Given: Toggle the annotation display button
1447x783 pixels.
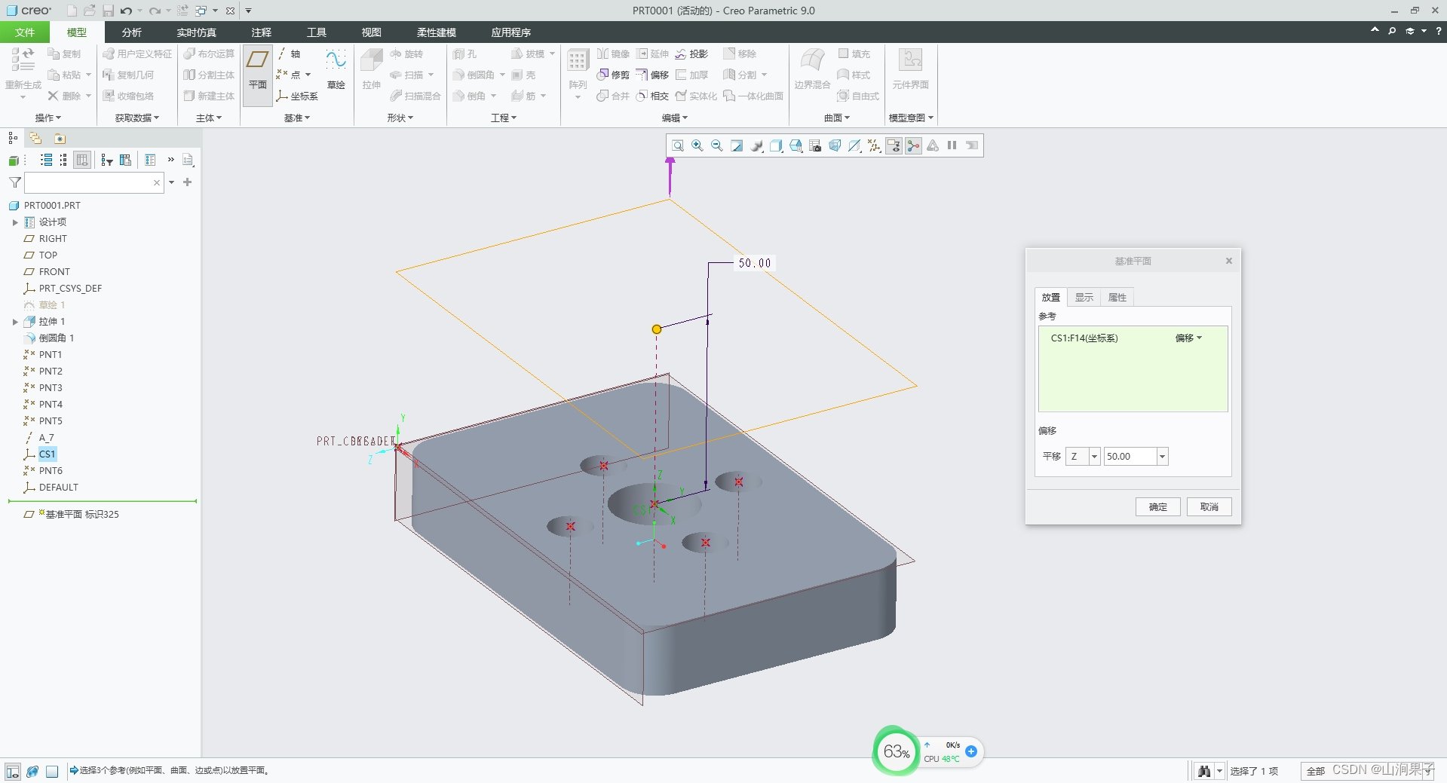Looking at the screenshot, I should pos(894,145).
